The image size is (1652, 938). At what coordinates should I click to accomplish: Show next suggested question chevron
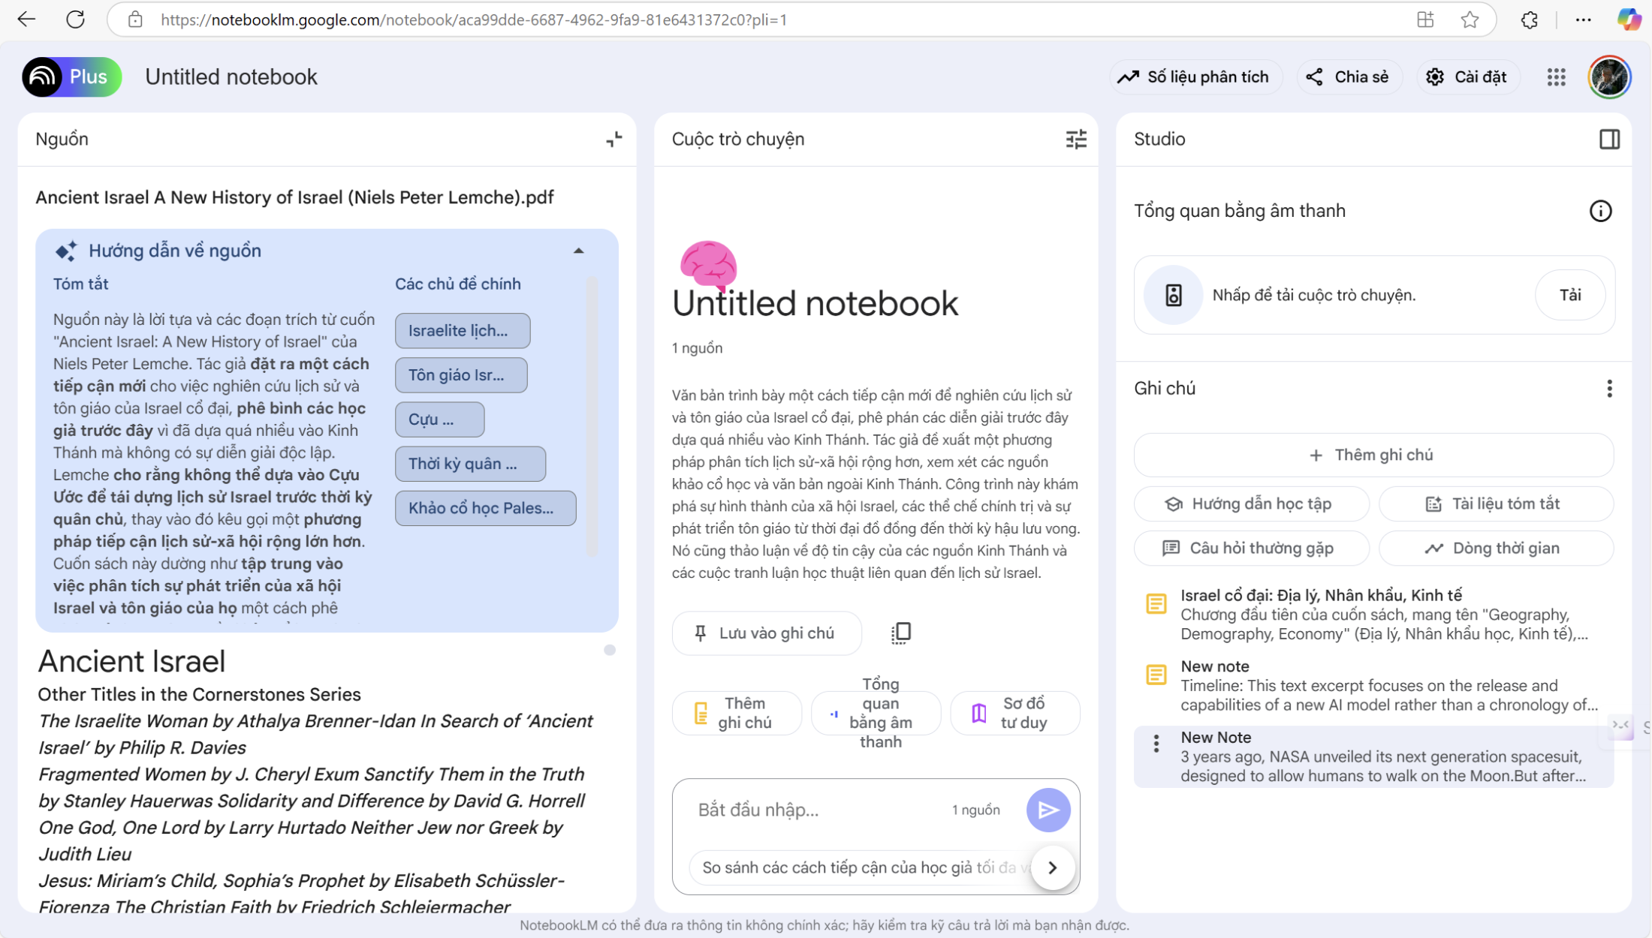coord(1053,867)
